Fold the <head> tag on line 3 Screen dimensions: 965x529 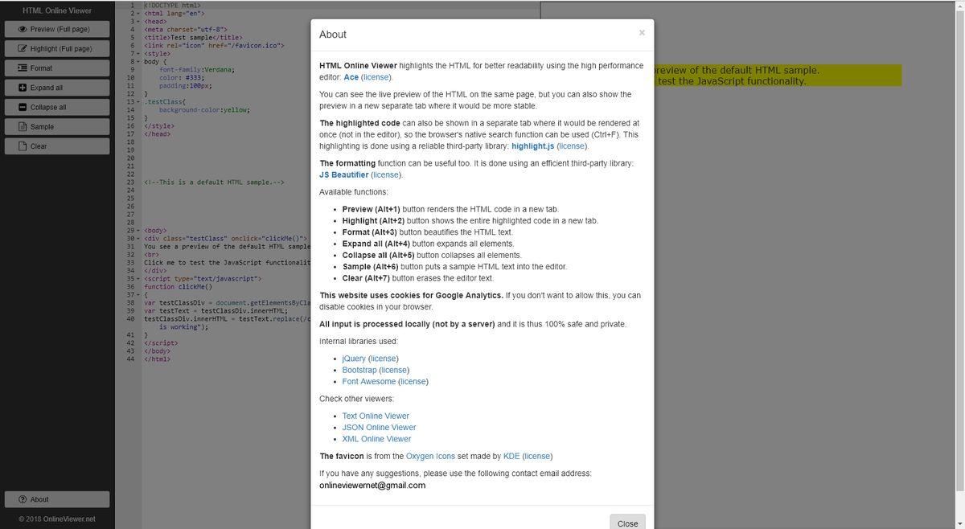(x=138, y=22)
